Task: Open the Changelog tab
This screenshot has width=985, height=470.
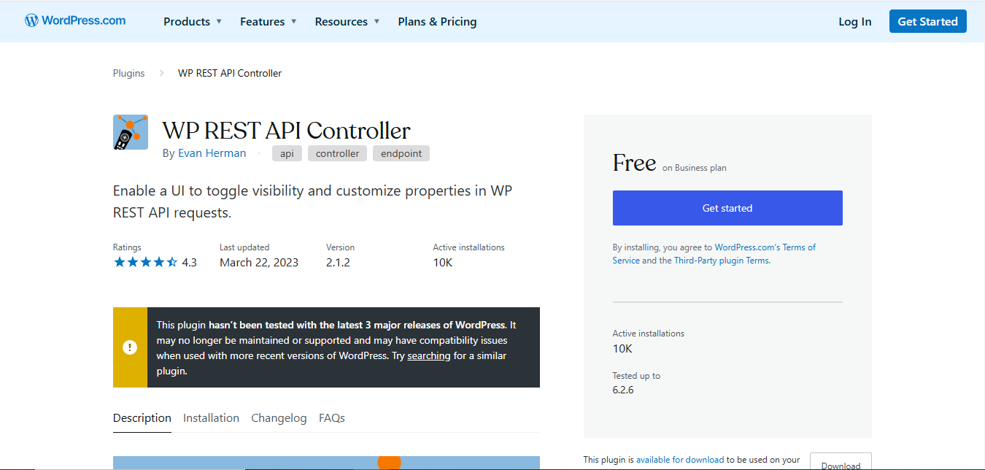Action: [279, 418]
